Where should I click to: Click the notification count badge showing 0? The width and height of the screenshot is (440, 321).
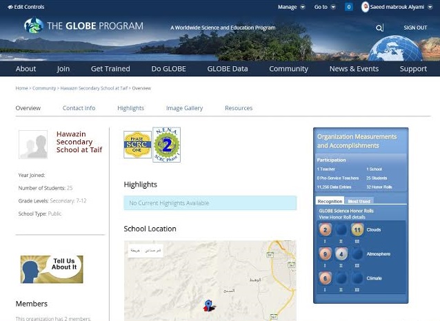(348, 7)
